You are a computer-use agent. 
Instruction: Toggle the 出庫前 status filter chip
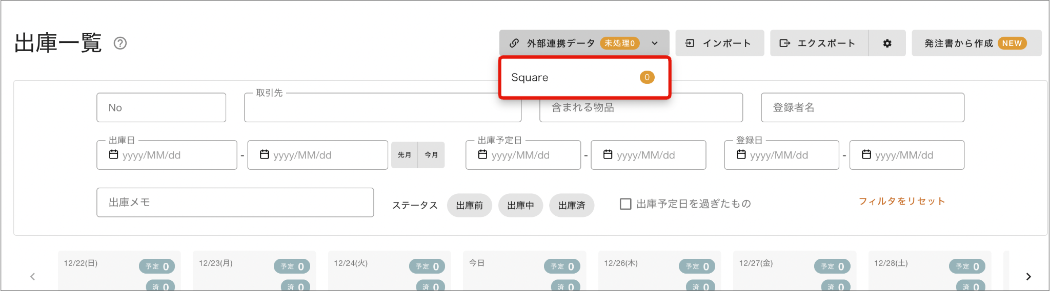click(470, 205)
